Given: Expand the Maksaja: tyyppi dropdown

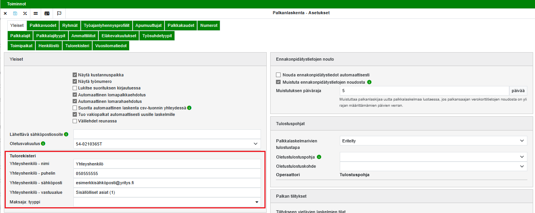Looking at the screenshot, I should click(167, 202).
